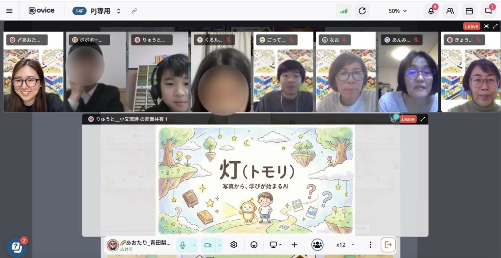Open the emoji reaction picker
Screen dimensions: 501x258
(253, 245)
